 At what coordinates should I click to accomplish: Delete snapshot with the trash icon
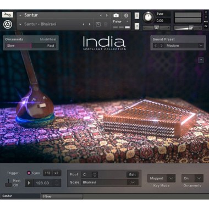click(106, 24)
